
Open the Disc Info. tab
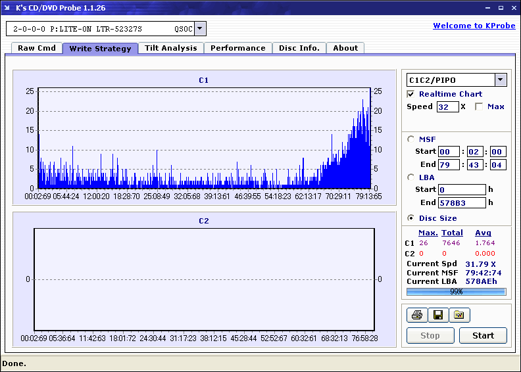pos(299,48)
